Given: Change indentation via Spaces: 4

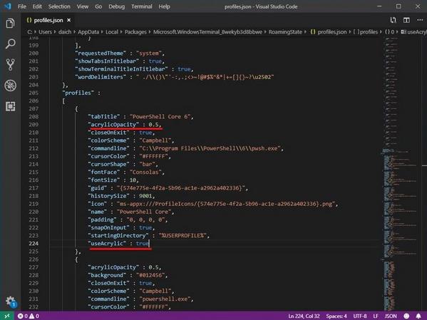Looking at the screenshot, I should point(336,316).
